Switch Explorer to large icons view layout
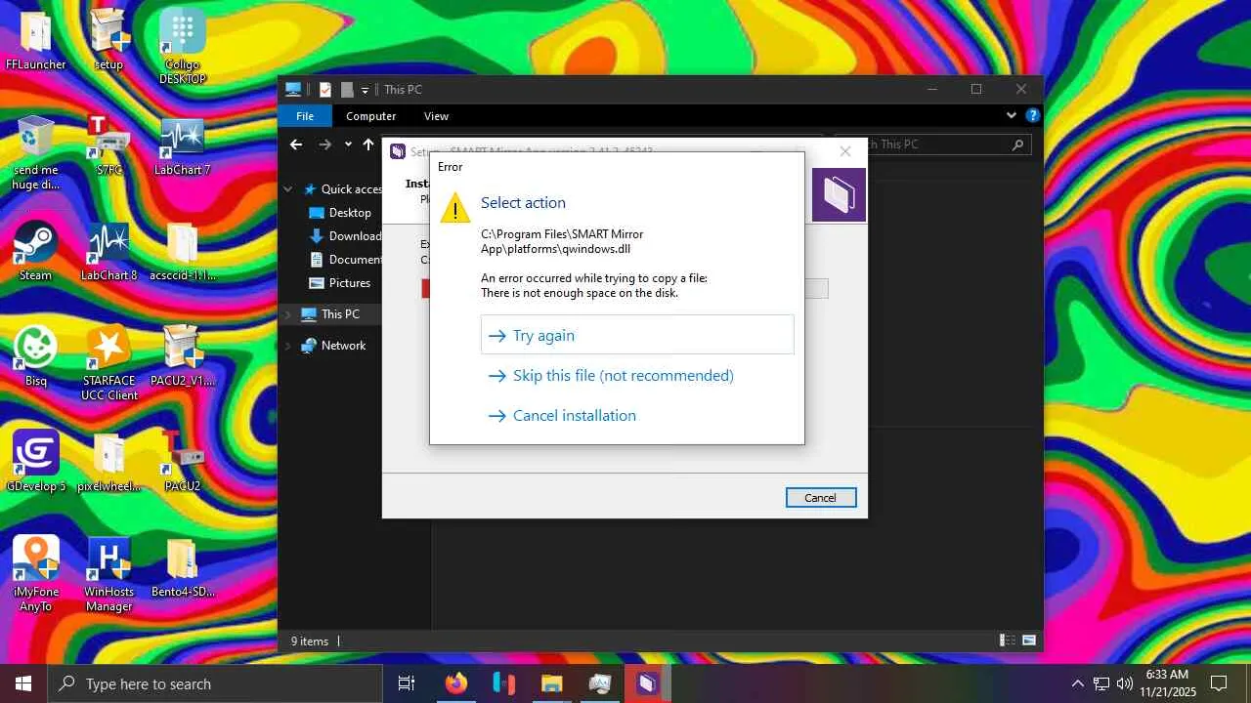This screenshot has height=703, width=1251. [x=1028, y=641]
